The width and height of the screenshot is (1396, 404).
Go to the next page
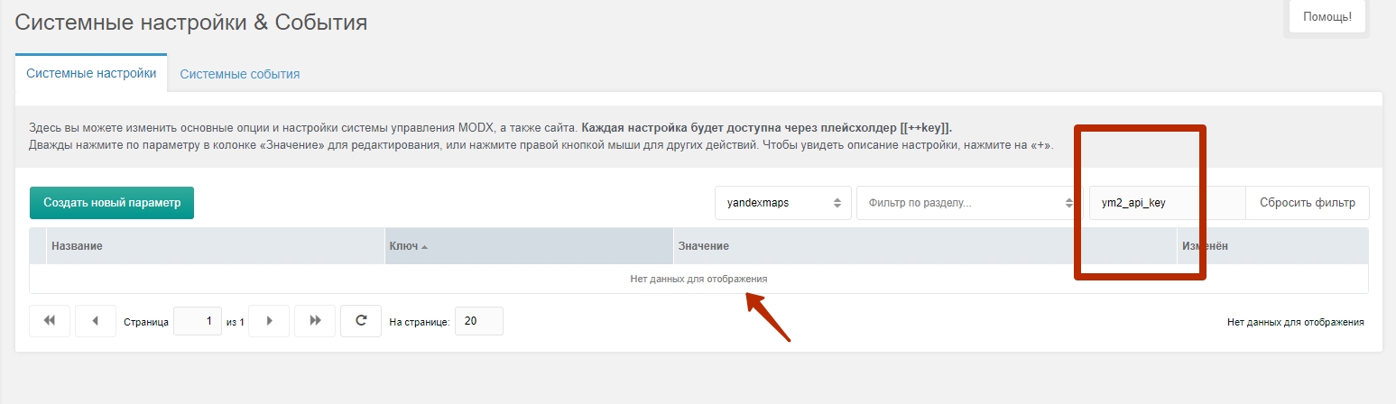[x=268, y=321]
